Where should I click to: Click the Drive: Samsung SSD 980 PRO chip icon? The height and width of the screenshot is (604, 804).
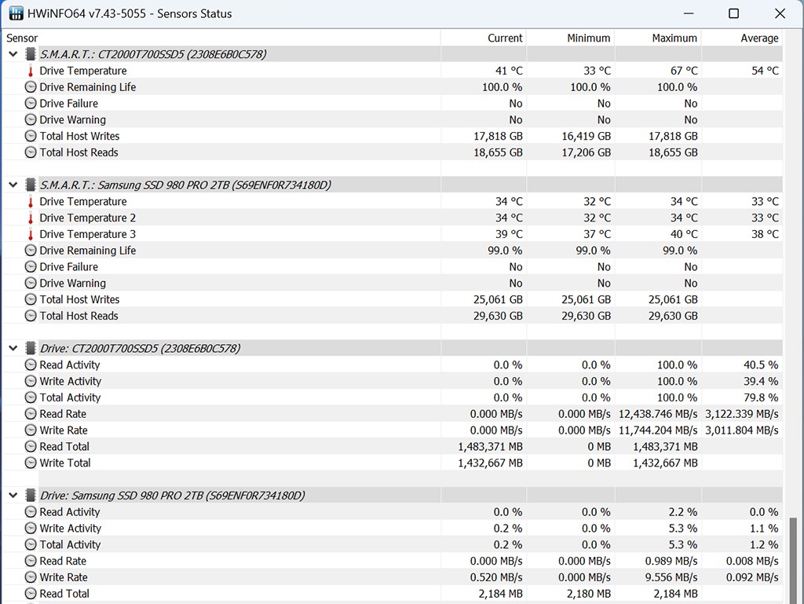pyautogui.click(x=31, y=496)
